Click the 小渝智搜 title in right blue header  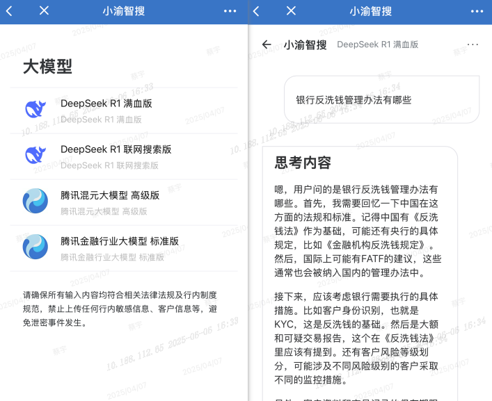371,11
